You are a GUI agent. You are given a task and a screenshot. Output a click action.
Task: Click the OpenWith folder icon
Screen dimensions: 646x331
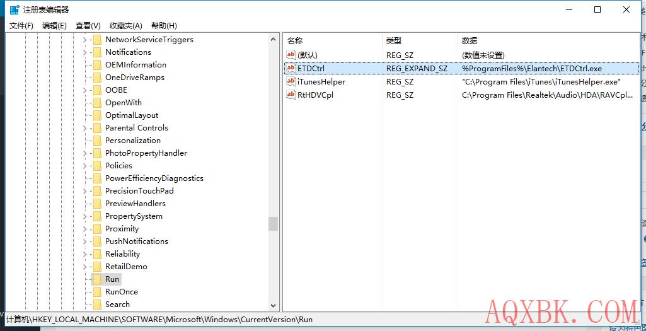point(97,103)
